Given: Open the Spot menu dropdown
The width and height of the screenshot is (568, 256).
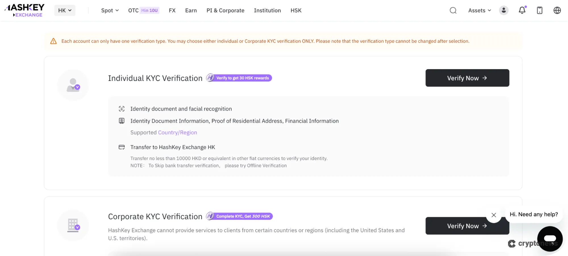Looking at the screenshot, I should click(x=110, y=10).
